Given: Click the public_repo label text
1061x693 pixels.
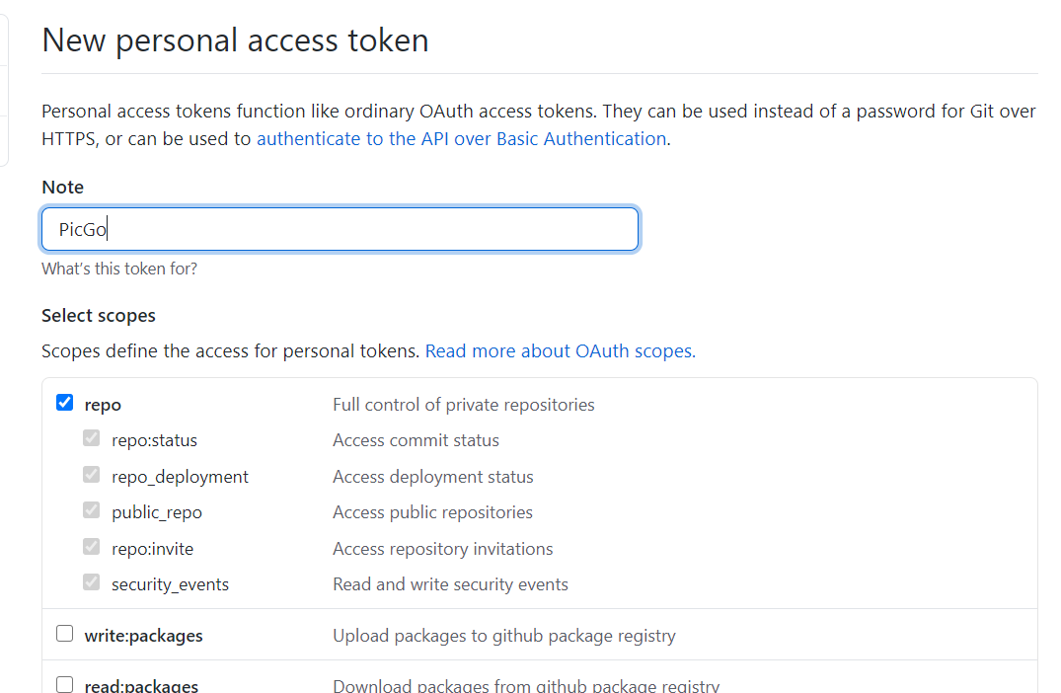Looking at the screenshot, I should 156,512.
